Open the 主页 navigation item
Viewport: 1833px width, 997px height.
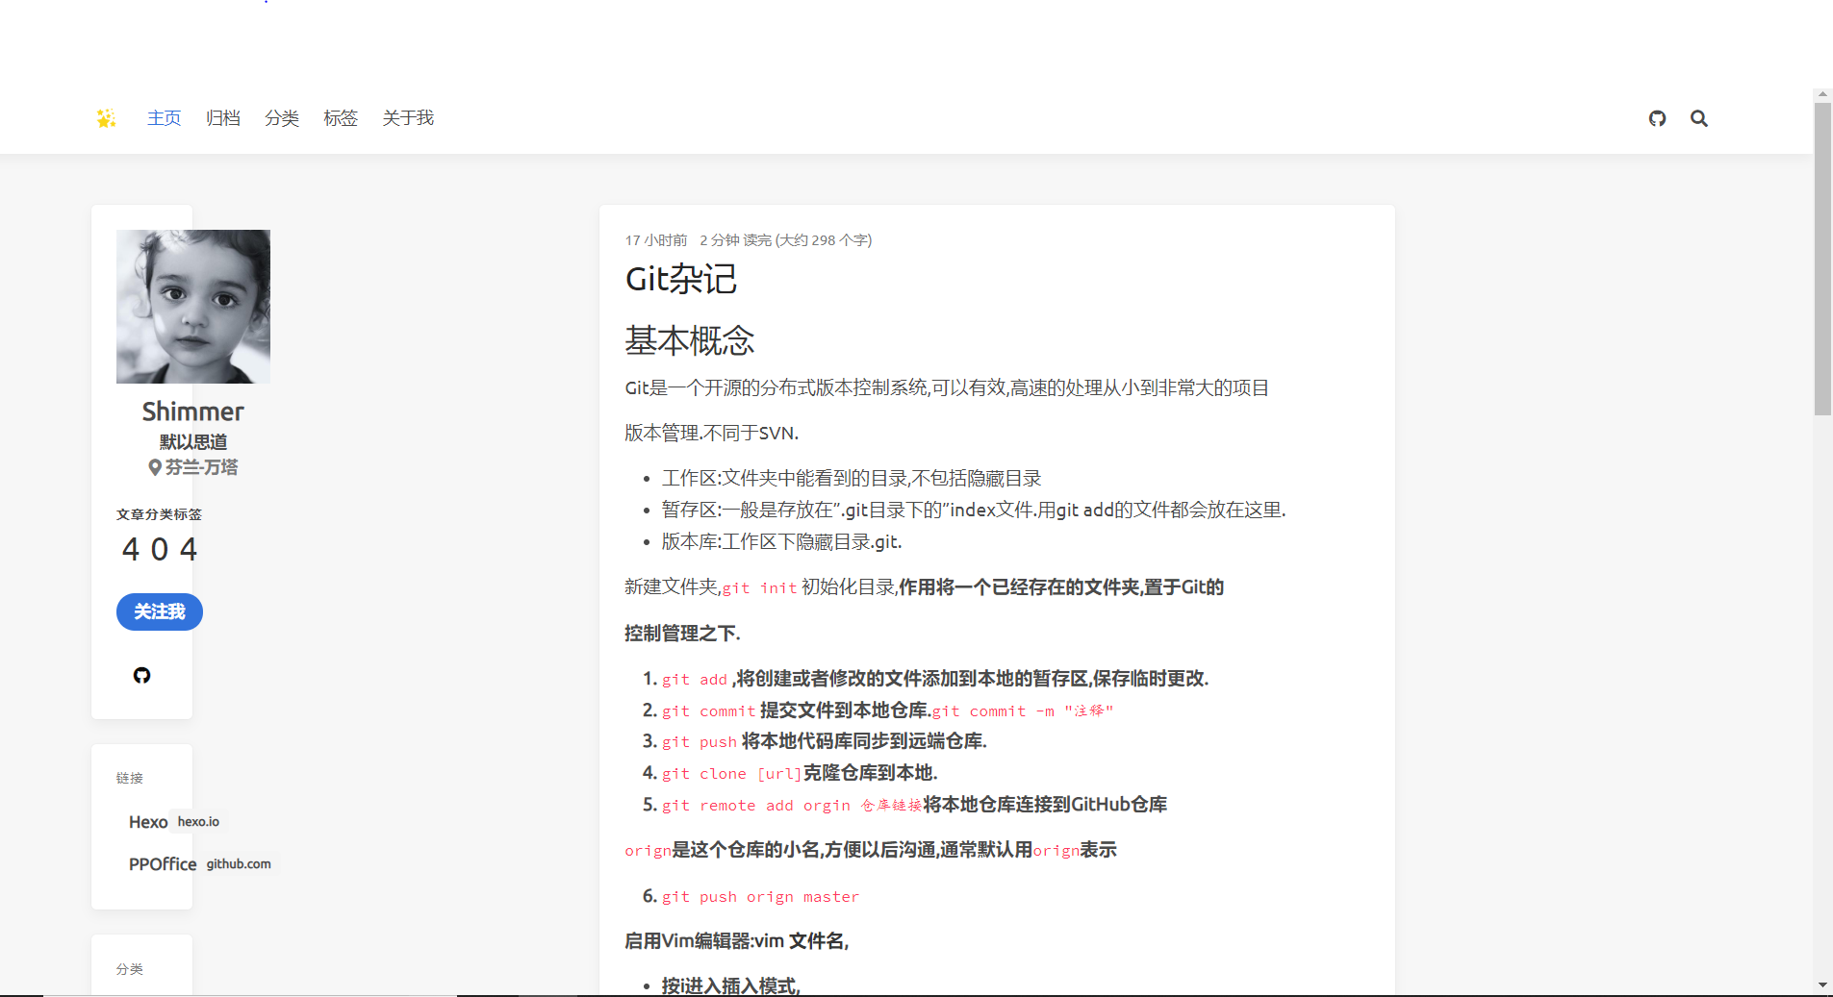(x=164, y=118)
